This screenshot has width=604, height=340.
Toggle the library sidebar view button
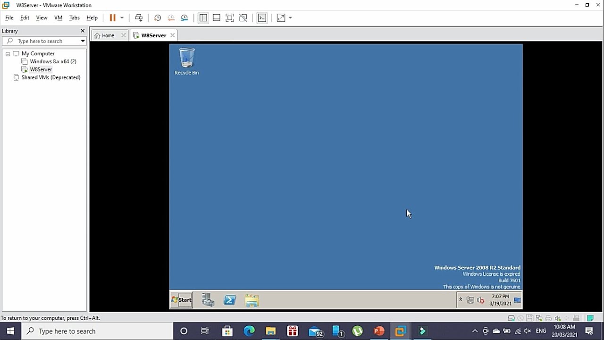click(x=203, y=18)
